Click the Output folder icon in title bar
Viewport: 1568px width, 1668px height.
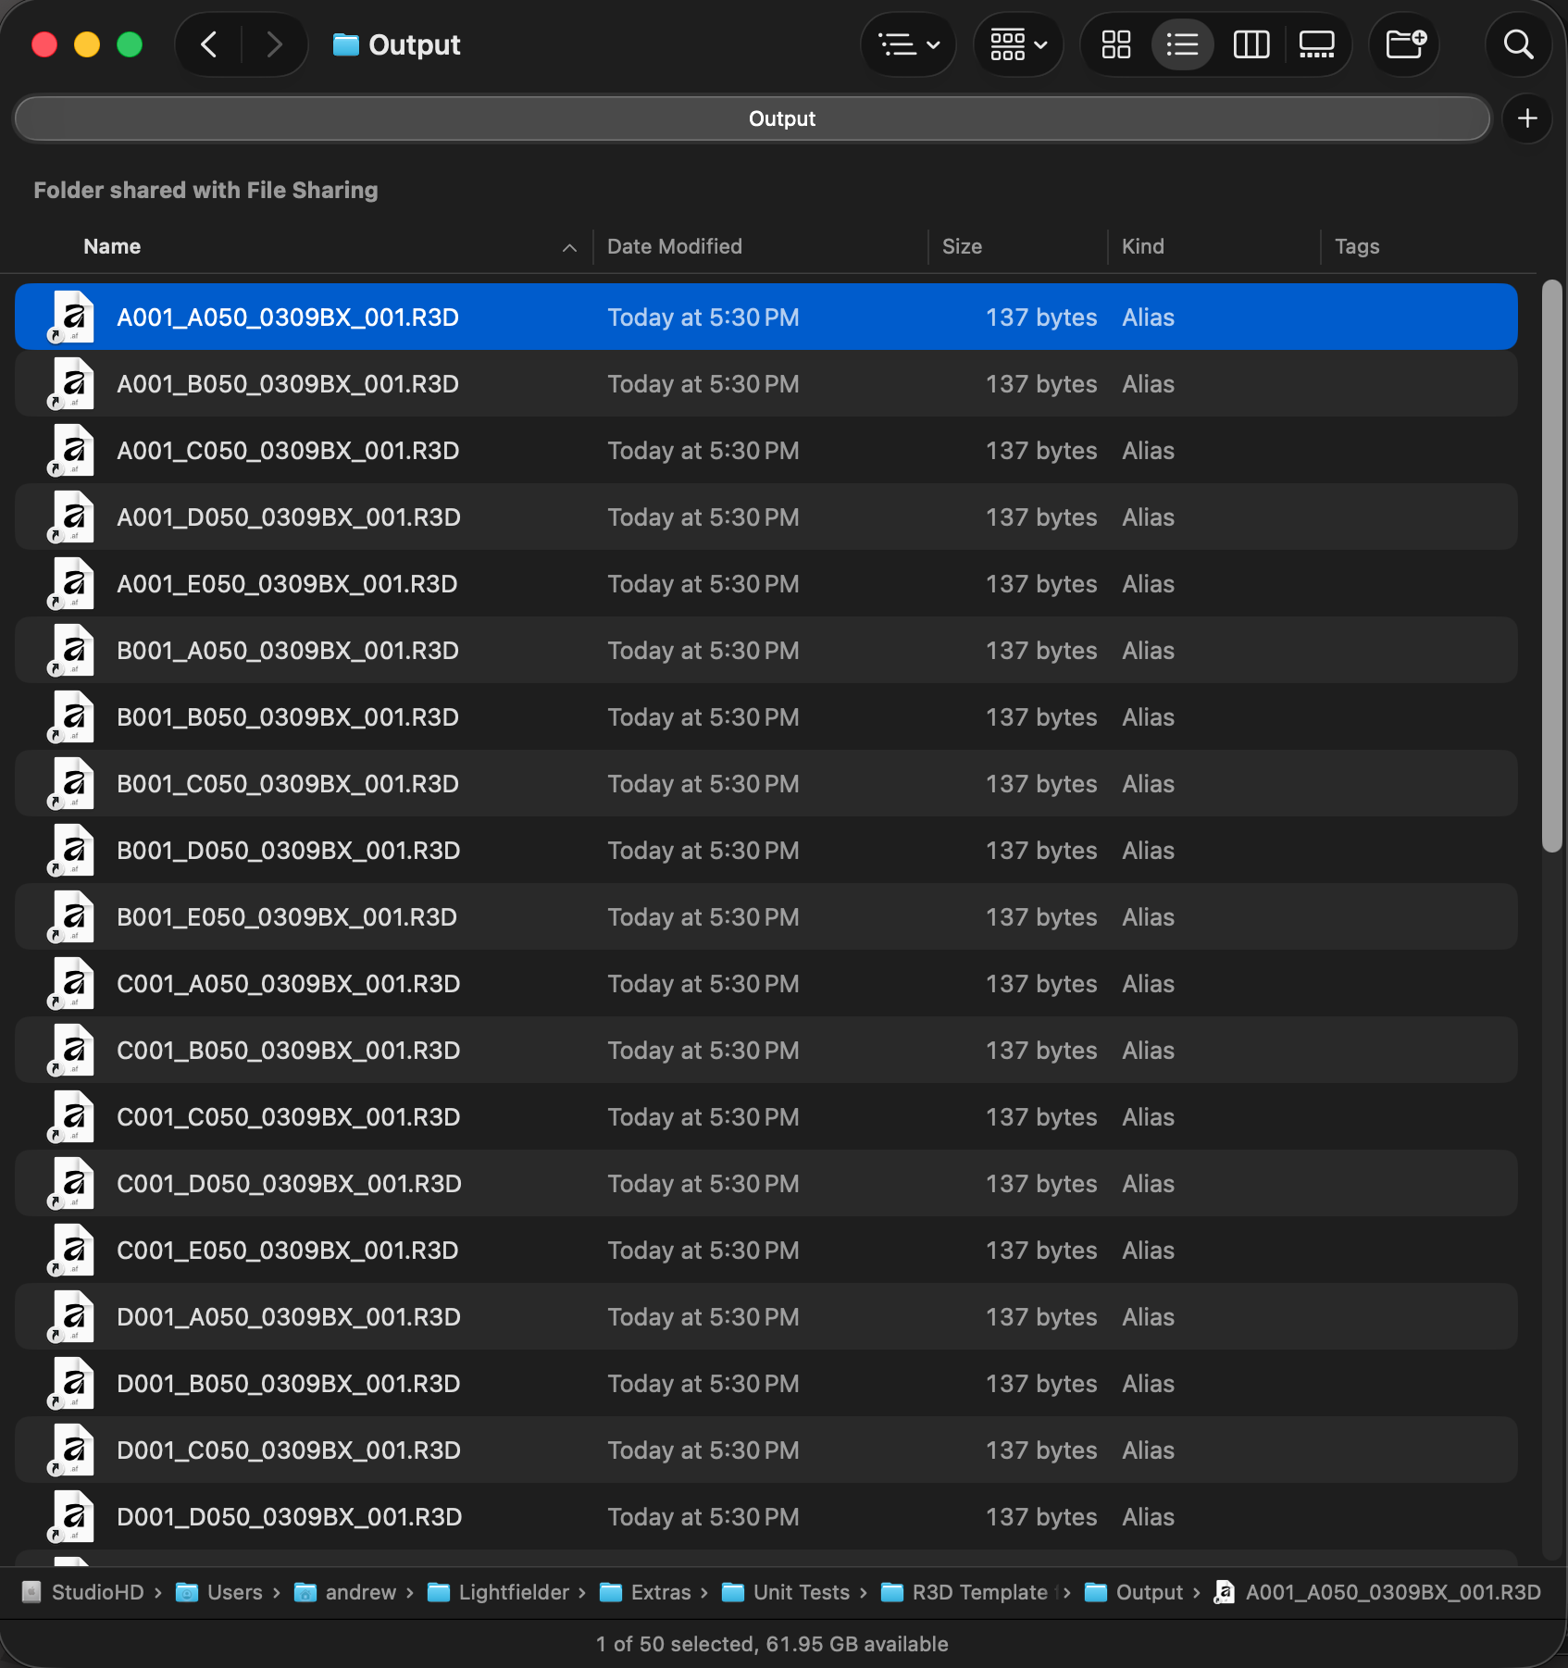(345, 44)
